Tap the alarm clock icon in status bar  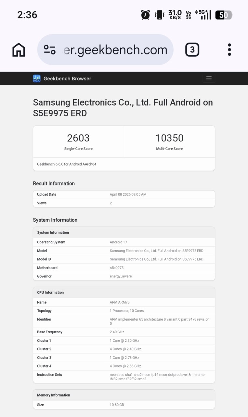coord(145,15)
